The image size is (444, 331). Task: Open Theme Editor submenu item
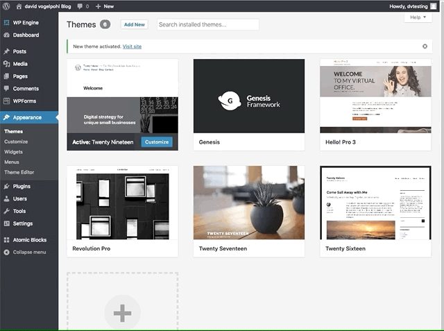(x=19, y=172)
